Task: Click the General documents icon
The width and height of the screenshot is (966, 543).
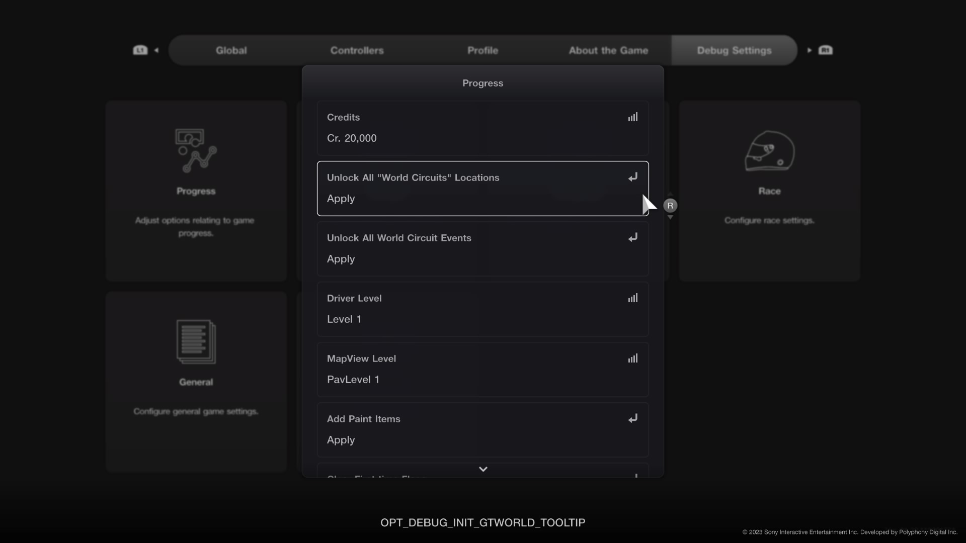Action: [196, 341]
